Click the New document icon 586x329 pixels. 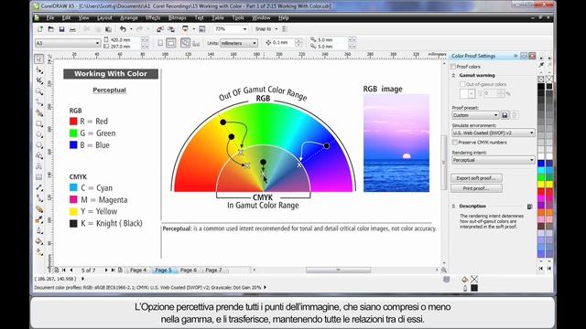tap(40, 29)
